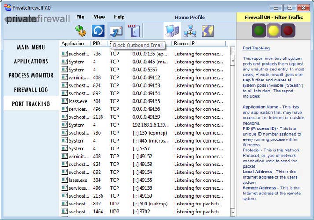This screenshot has width=314, height=220.
Task: Click the vertical scrollbar thumb
Action: point(233,60)
